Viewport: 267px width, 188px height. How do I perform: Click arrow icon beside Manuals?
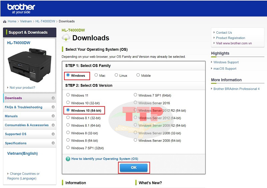(x=53, y=116)
